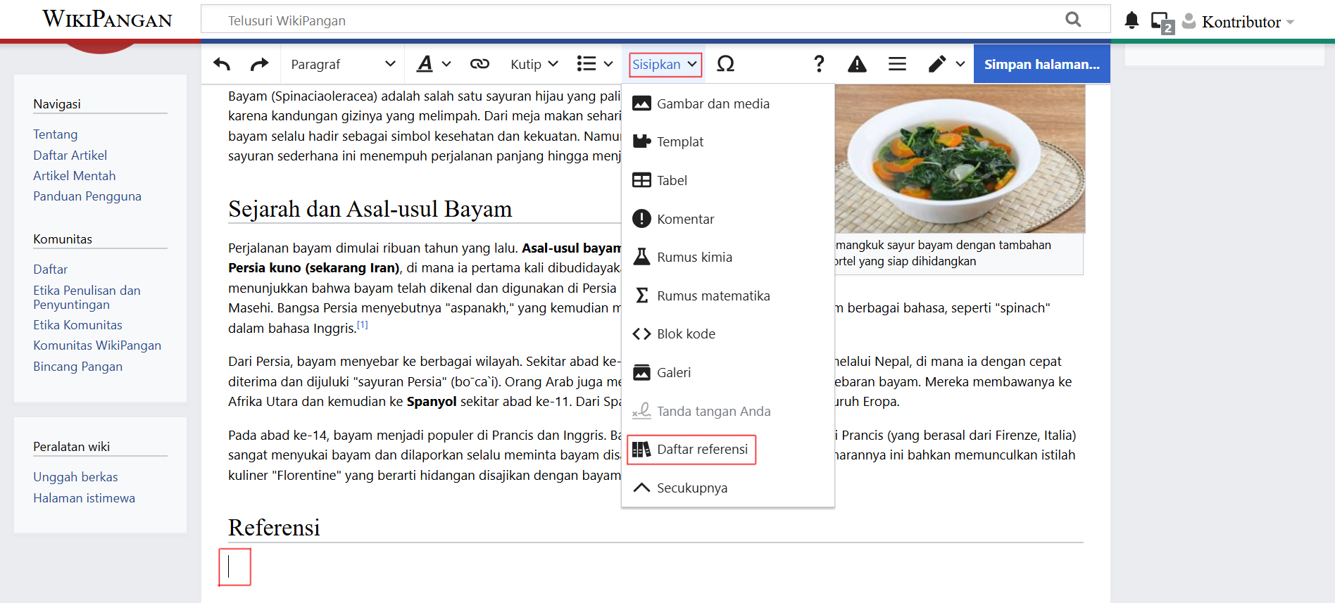Open the special character Omega tool
The height and width of the screenshot is (603, 1335).
click(x=725, y=64)
